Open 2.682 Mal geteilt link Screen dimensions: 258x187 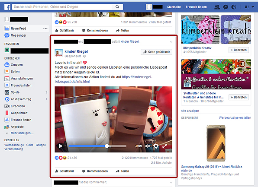coord(160,22)
